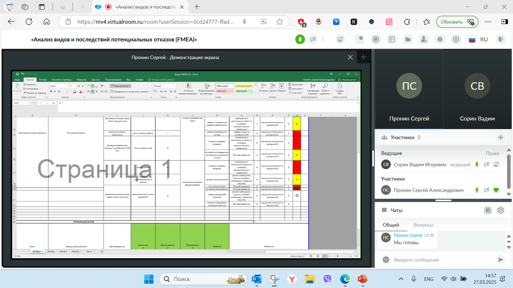
Task: Mute the green microphone in room toolbar
Action: (300, 39)
